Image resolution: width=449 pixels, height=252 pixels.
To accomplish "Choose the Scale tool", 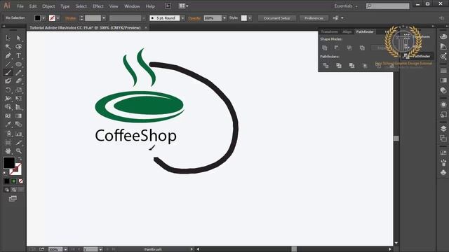I will click(x=19, y=90).
